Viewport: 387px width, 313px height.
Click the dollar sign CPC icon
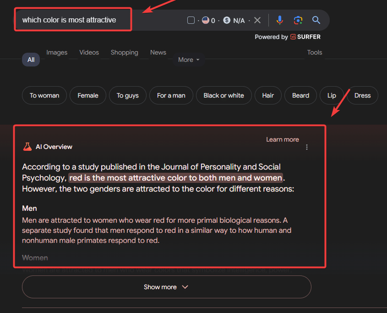click(227, 20)
